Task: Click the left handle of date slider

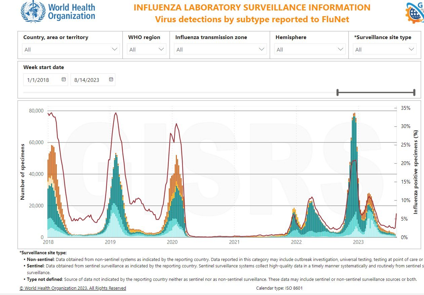Action: (x=338, y=93)
